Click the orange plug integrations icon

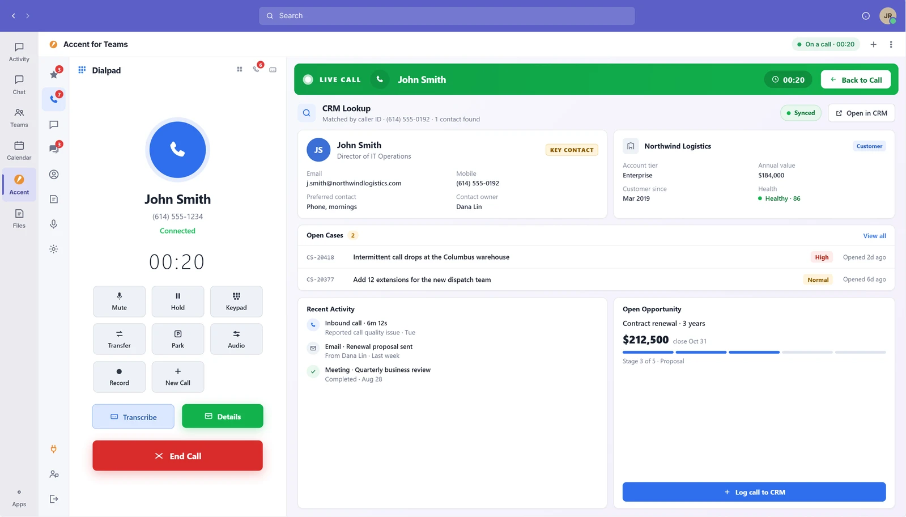pos(54,449)
